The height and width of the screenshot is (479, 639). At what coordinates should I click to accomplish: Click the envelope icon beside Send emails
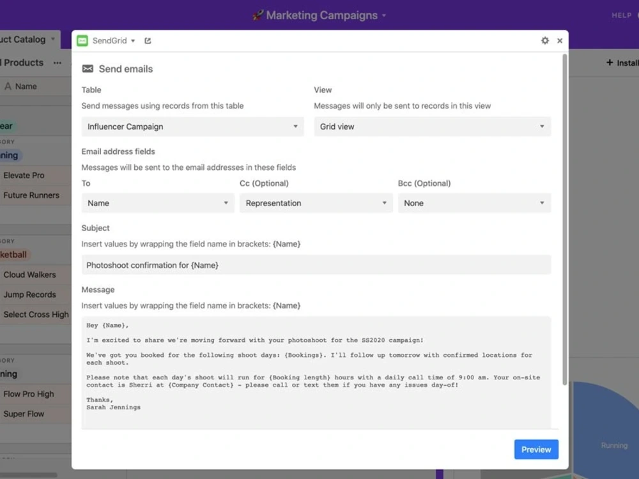pyautogui.click(x=88, y=69)
